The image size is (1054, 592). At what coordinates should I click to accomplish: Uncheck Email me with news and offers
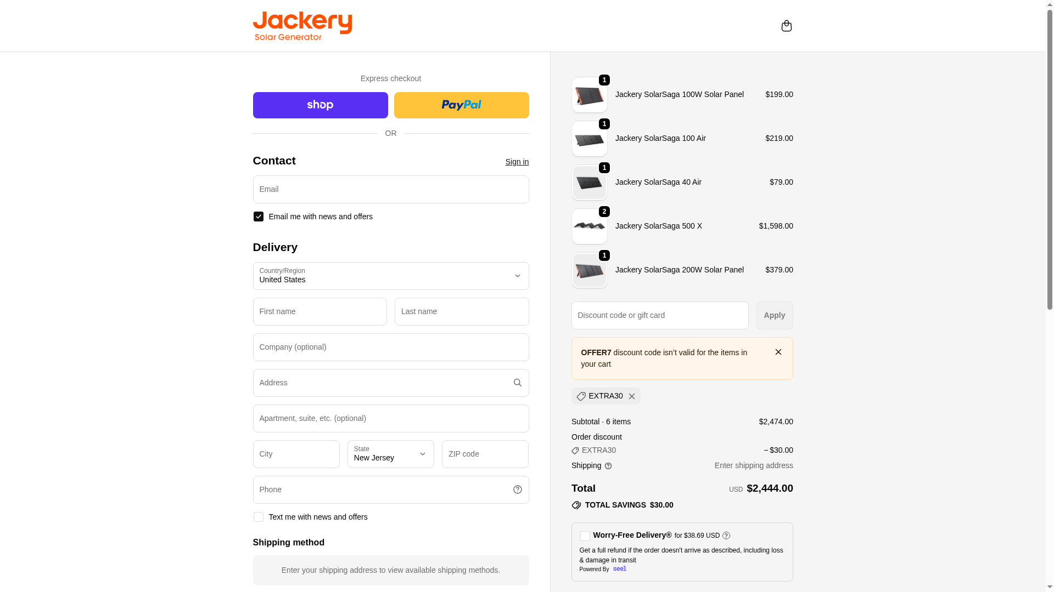(259, 217)
